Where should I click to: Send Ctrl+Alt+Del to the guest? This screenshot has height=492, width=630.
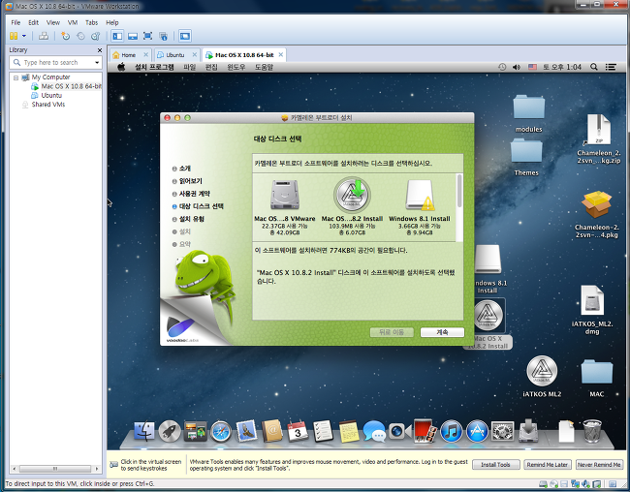(x=44, y=36)
